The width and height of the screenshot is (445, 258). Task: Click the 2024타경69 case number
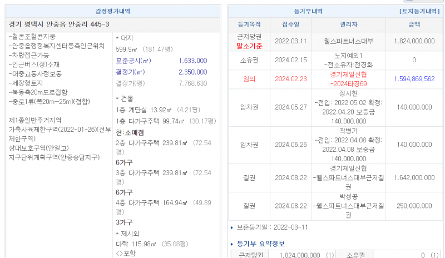[x=349, y=83]
